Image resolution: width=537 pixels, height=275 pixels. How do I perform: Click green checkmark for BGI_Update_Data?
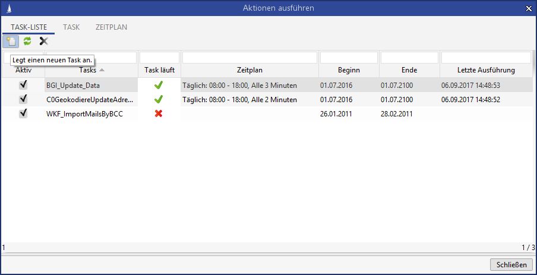[159, 85]
